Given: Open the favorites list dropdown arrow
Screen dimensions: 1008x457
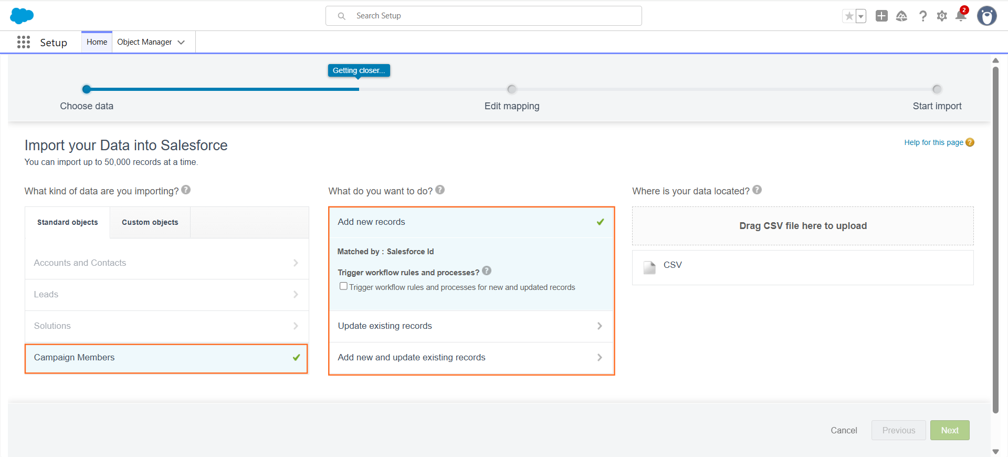Looking at the screenshot, I should coord(861,16).
